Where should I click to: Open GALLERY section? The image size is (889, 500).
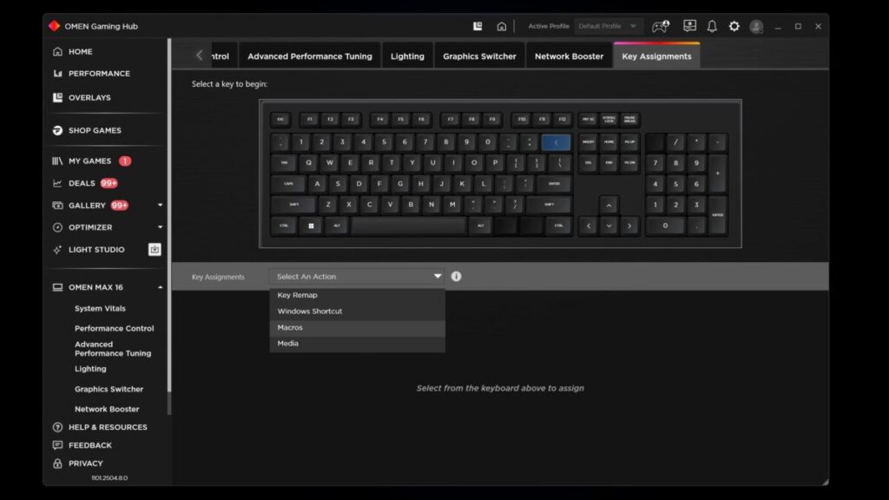point(86,205)
